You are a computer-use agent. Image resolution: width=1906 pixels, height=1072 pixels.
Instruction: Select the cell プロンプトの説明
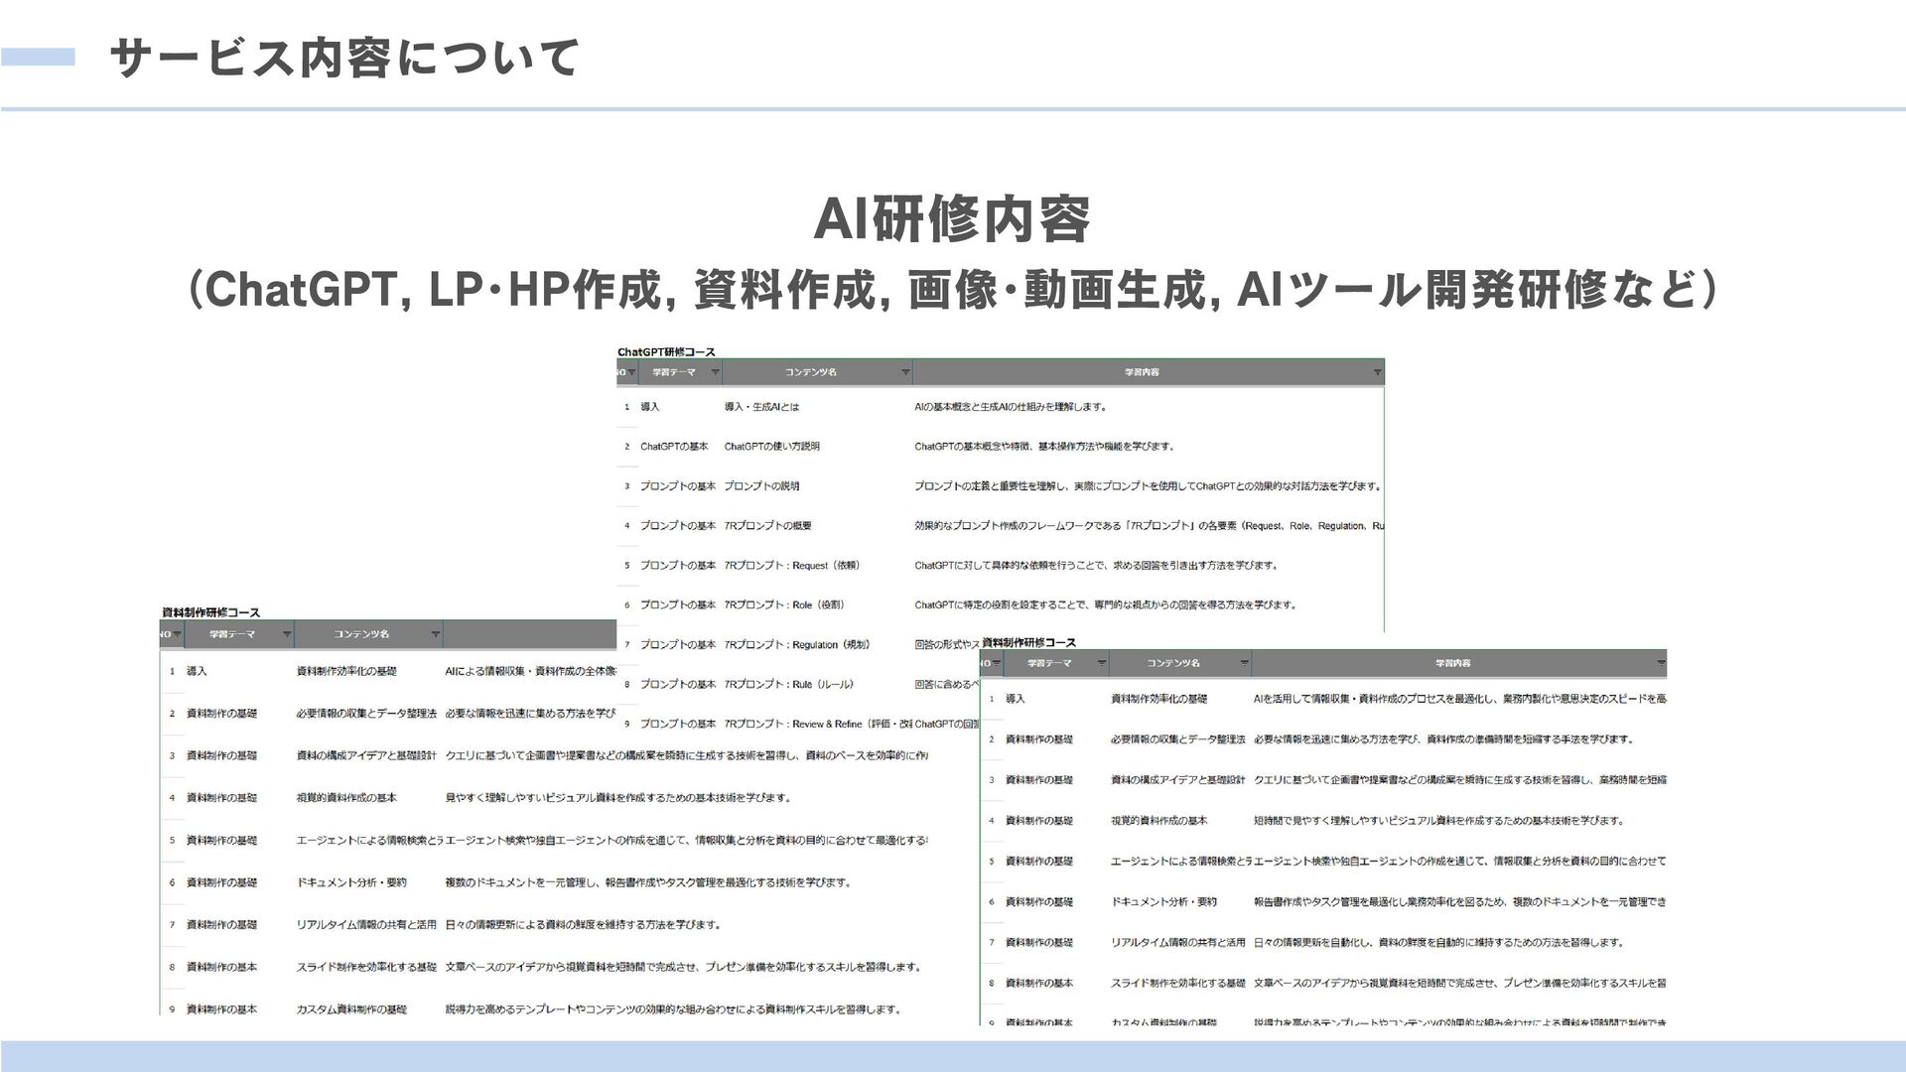point(761,486)
